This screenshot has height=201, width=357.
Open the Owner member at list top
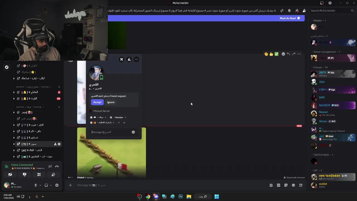[333, 27]
